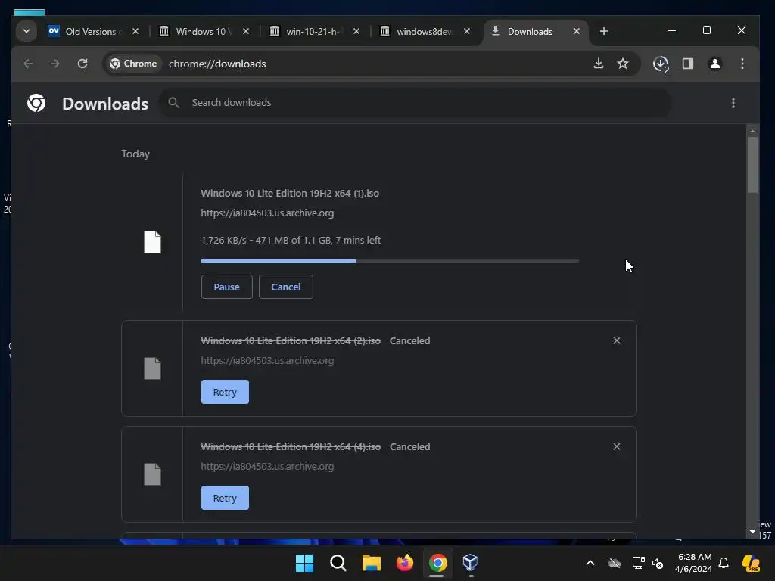Remove the (4).iso entry from list
Image resolution: width=775 pixels, height=581 pixels.
tap(616, 446)
